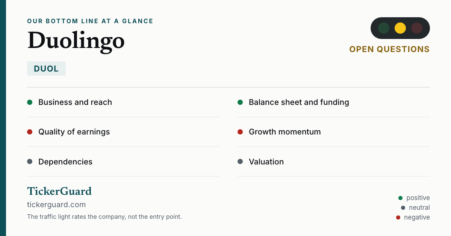The image size is (451, 236).
Task: Click the gray dot beside Valuation
Action: [x=240, y=162]
